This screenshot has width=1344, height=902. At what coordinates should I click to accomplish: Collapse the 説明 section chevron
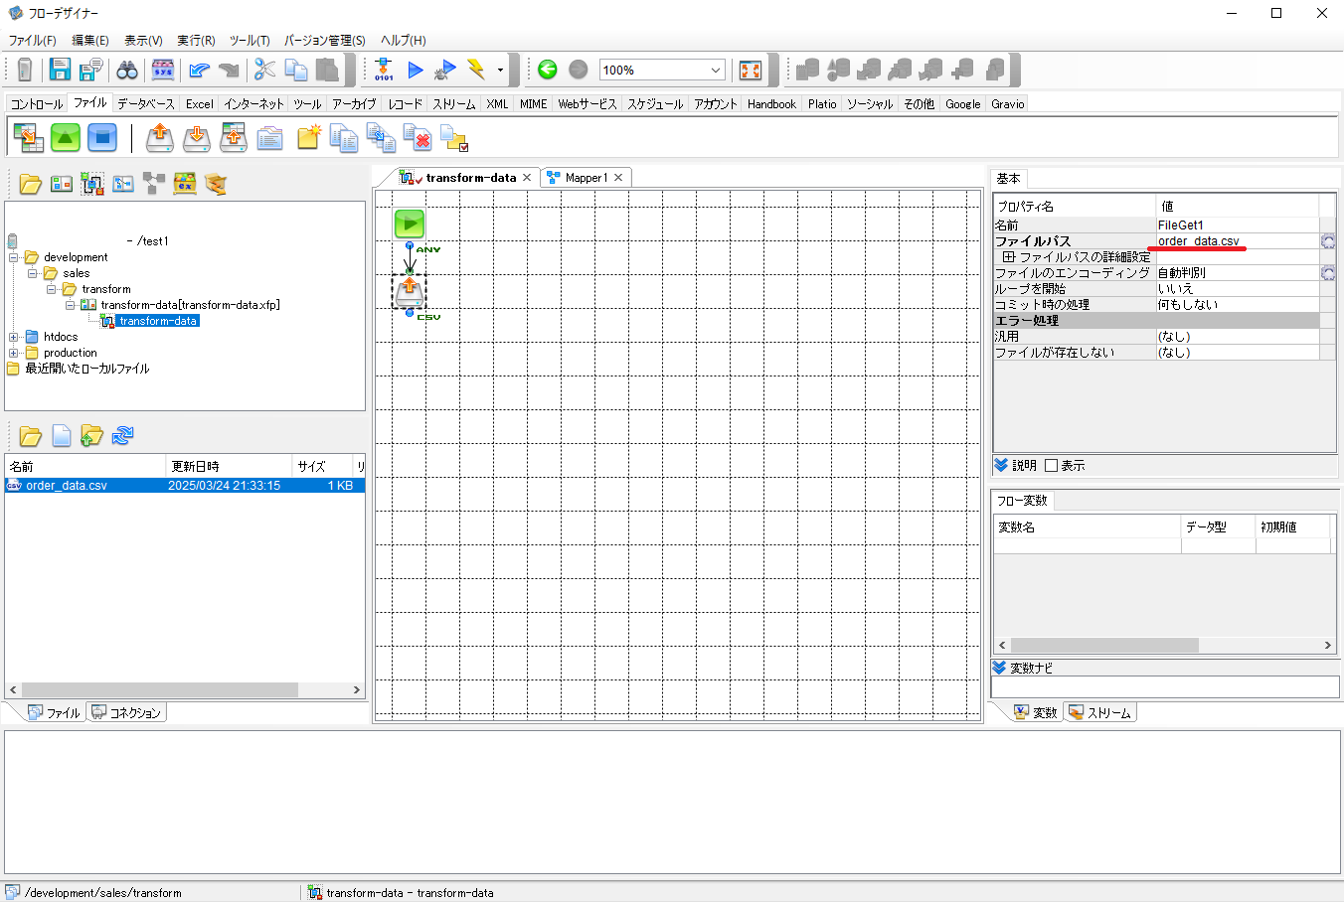point(1001,465)
